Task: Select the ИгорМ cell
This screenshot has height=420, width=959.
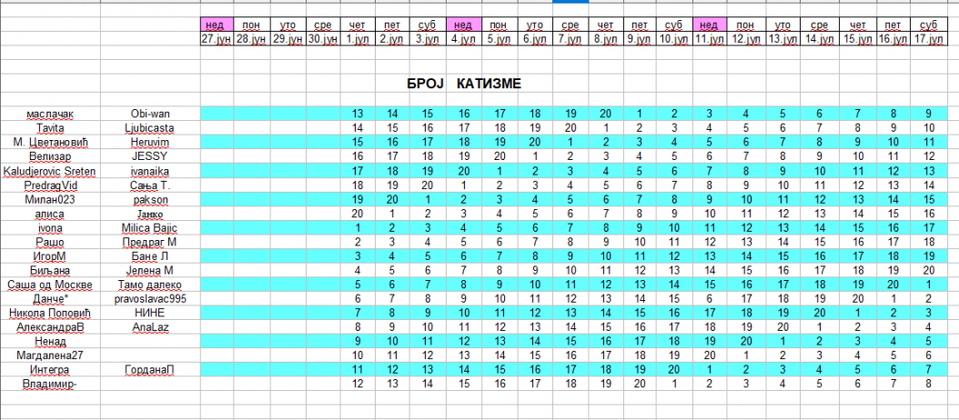Action: 50,256
